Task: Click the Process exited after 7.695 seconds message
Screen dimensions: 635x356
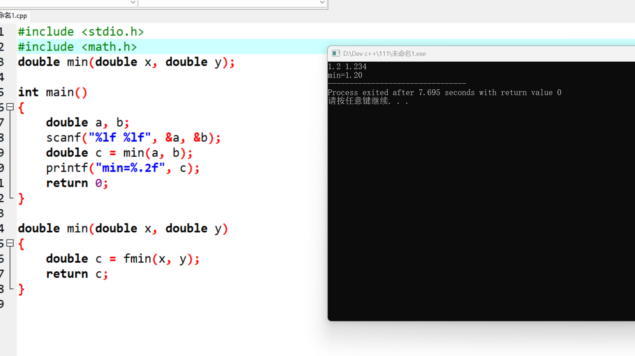Action: tap(445, 93)
